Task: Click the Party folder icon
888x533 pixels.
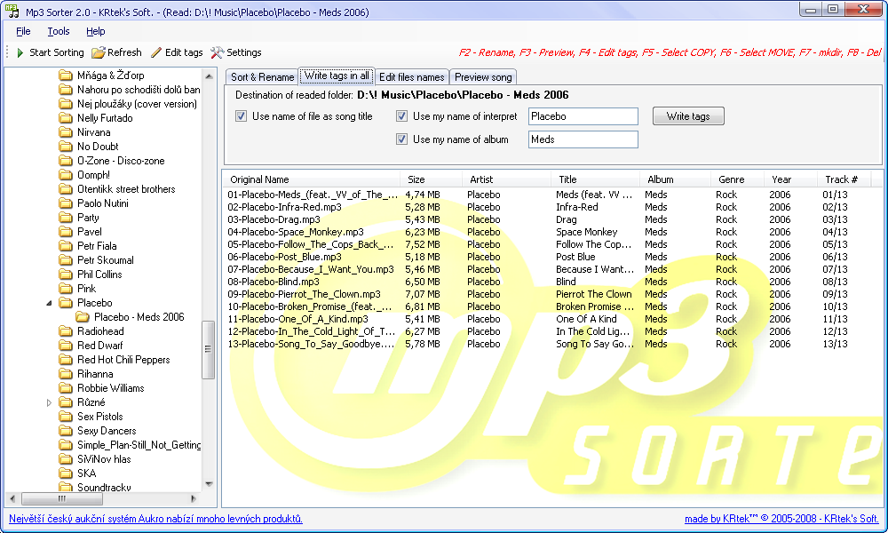Action: 66,217
